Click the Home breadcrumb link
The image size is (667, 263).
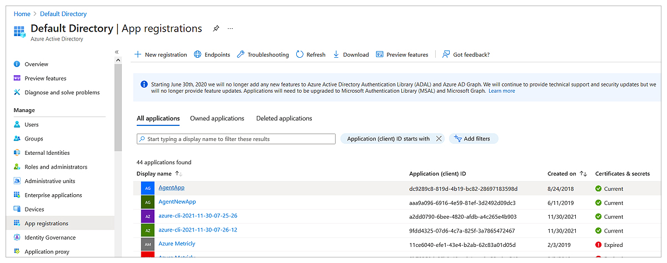22,14
